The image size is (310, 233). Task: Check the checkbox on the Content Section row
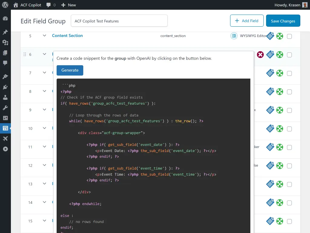[x=289, y=36]
